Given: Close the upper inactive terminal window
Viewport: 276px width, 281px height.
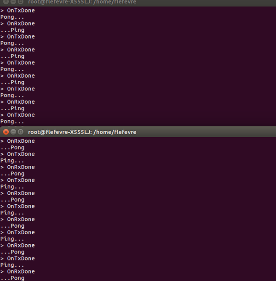Looking at the screenshot, I should pos(6,2).
